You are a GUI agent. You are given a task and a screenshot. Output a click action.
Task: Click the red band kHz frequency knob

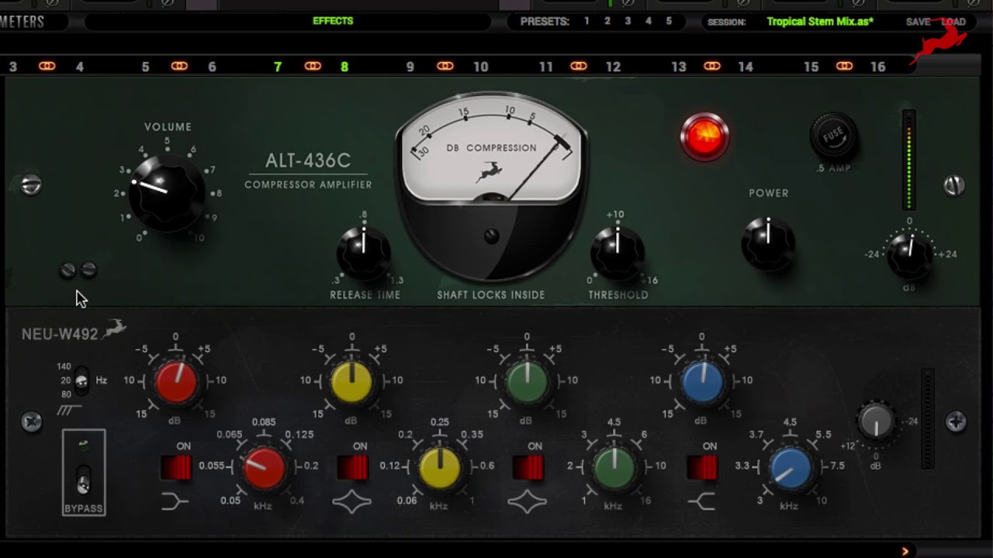click(x=264, y=467)
